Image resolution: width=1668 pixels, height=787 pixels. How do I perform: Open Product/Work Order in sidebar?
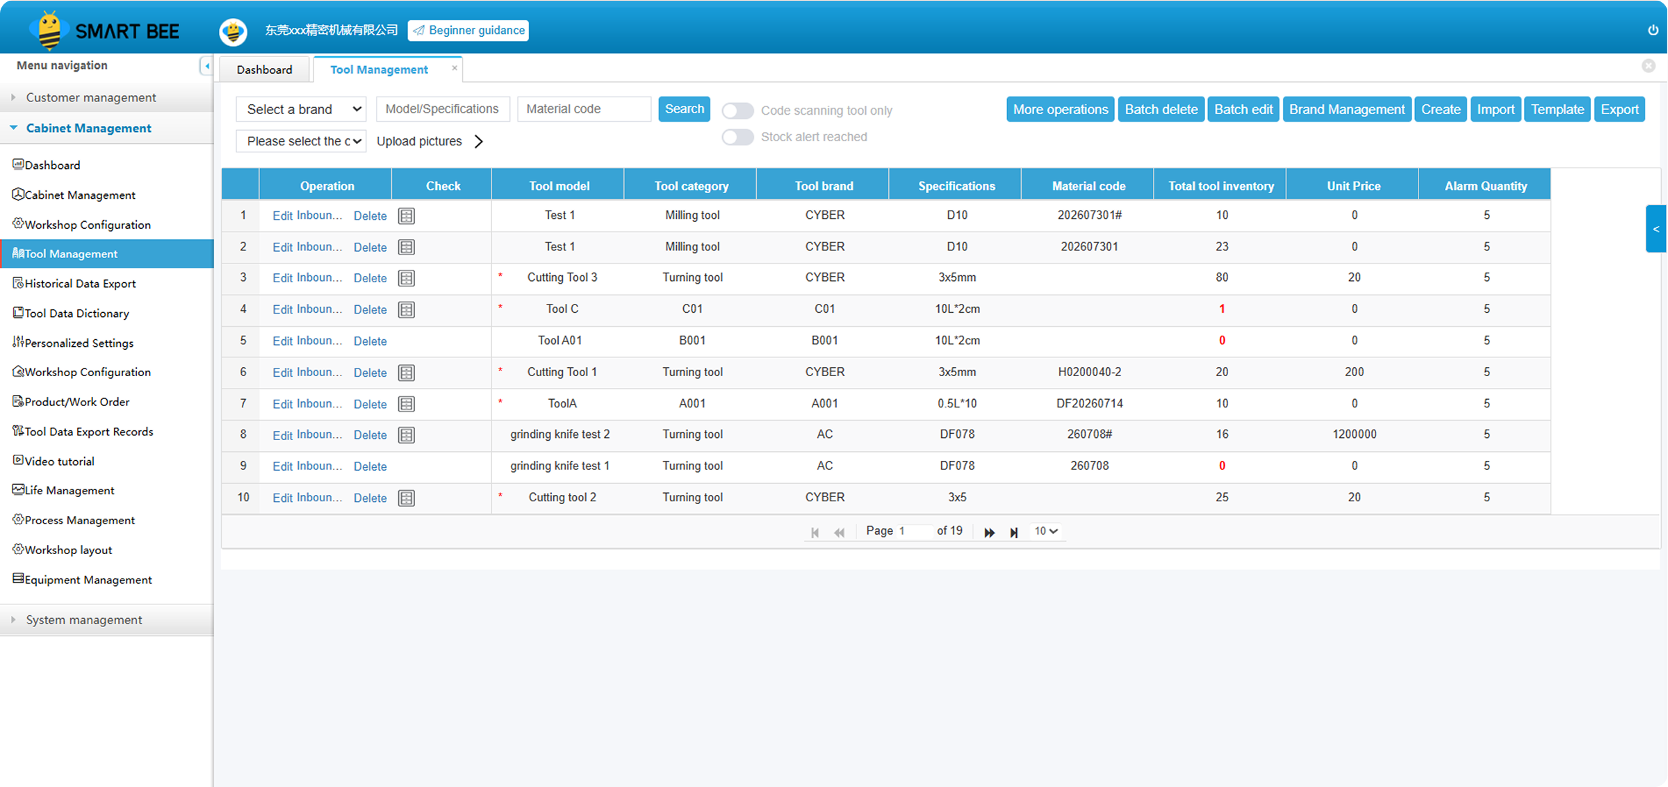[x=71, y=402]
